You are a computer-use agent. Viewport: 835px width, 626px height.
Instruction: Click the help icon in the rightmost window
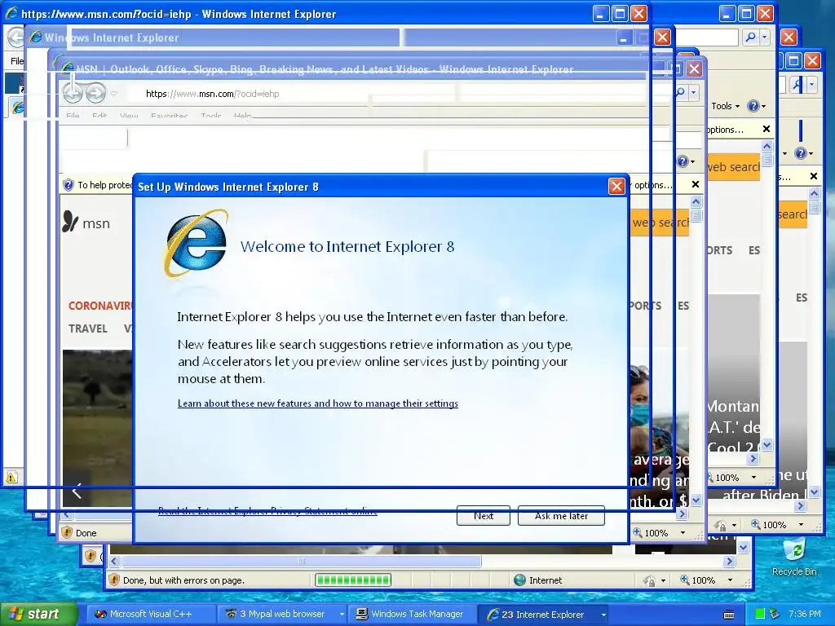[x=800, y=153]
